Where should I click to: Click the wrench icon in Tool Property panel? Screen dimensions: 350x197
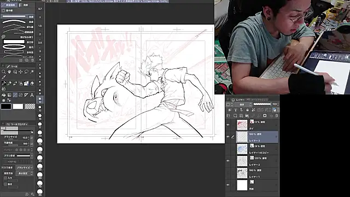click(33, 194)
